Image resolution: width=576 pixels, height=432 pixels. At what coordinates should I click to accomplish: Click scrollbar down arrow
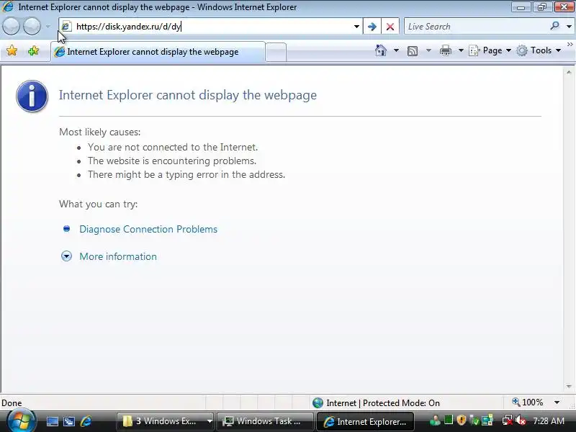tap(569, 386)
